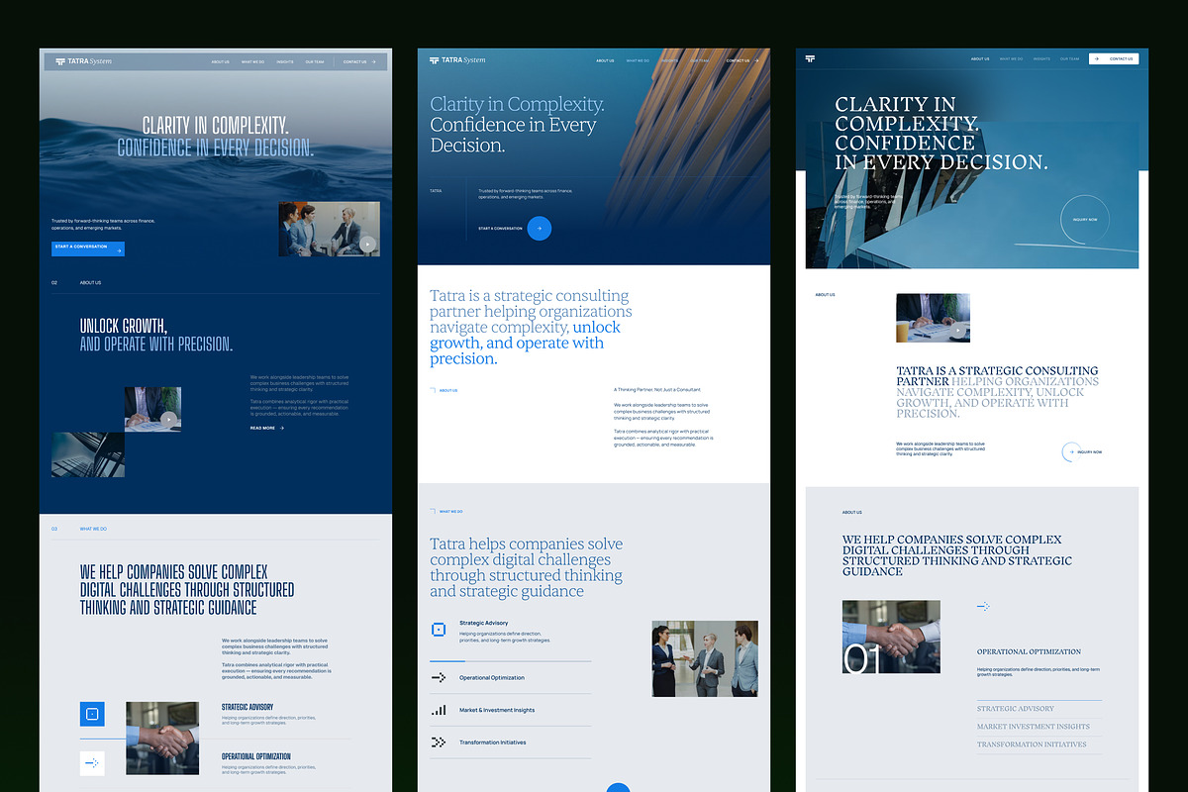Click the Tatra logo mark in right mockup
The height and width of the screenshot is (792, 1188).
click(810, 59)
